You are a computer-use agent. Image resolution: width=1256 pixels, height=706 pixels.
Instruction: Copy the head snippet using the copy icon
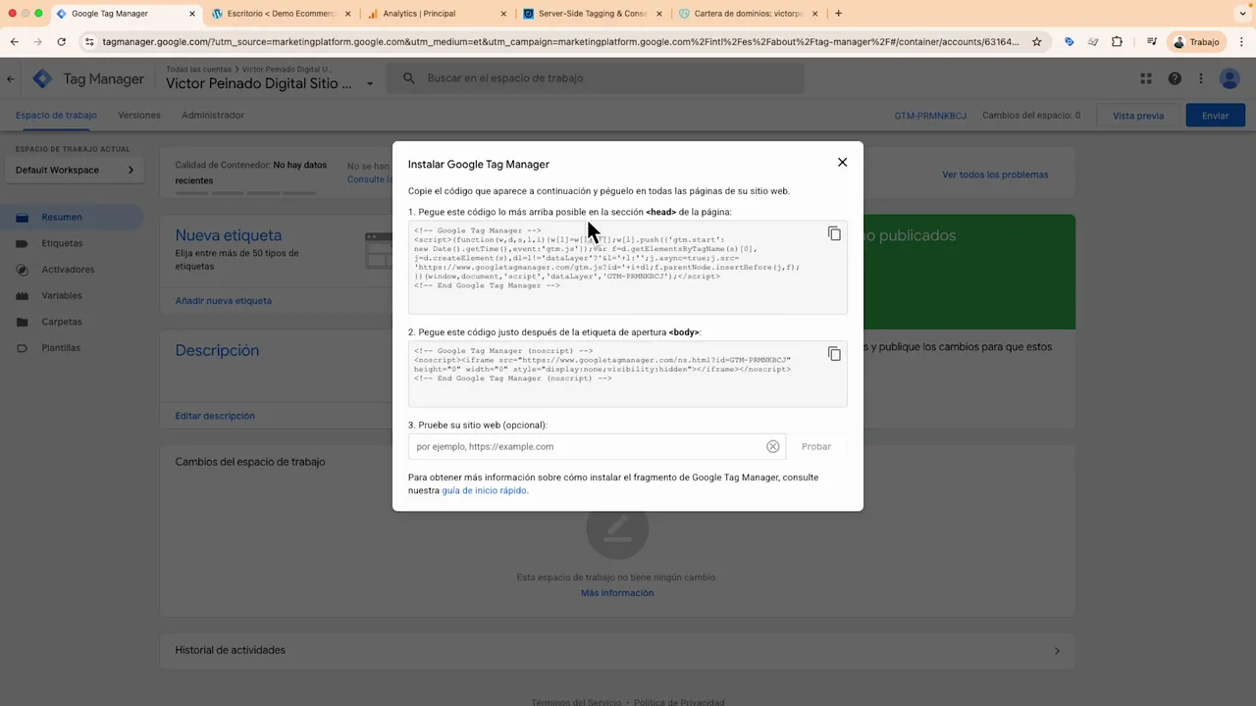(x=834, y=233)
